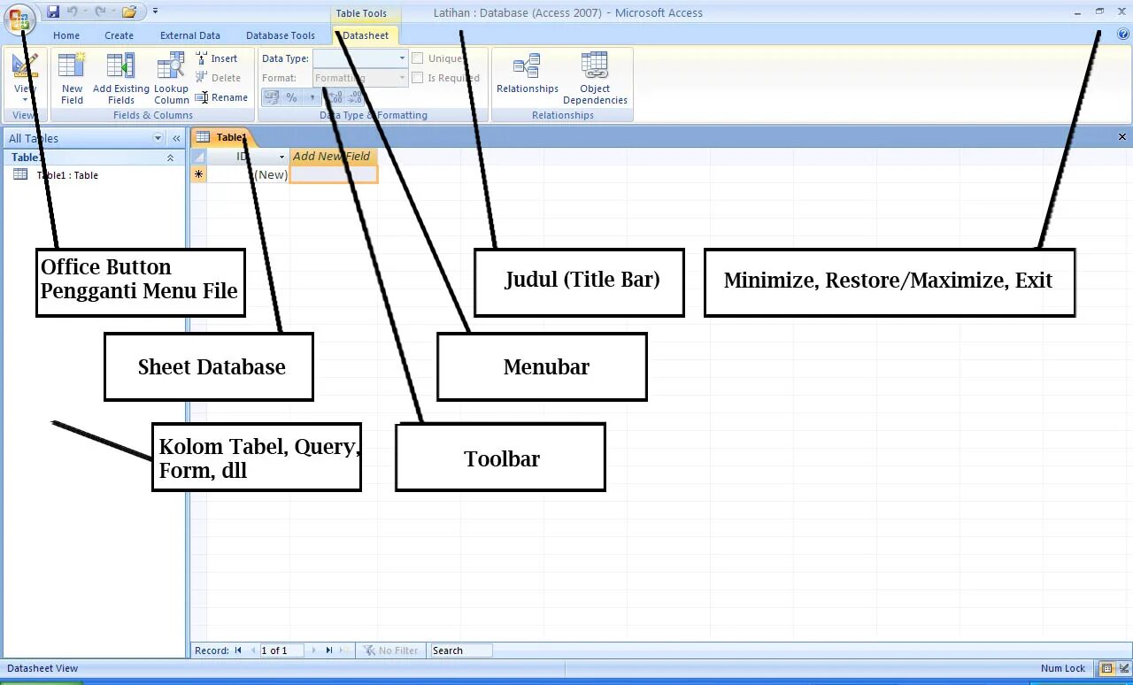Open the Relationships tool
1133x685 pixels.
coord(528,73)
